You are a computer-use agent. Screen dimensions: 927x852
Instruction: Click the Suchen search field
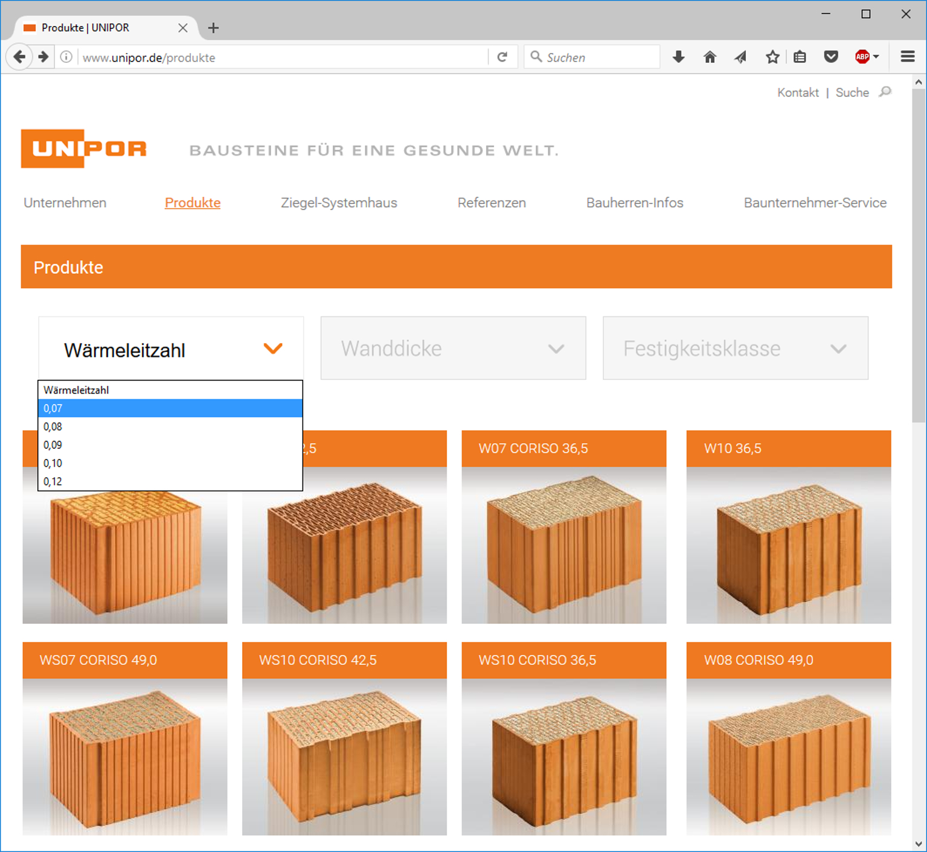pos(592,57)
